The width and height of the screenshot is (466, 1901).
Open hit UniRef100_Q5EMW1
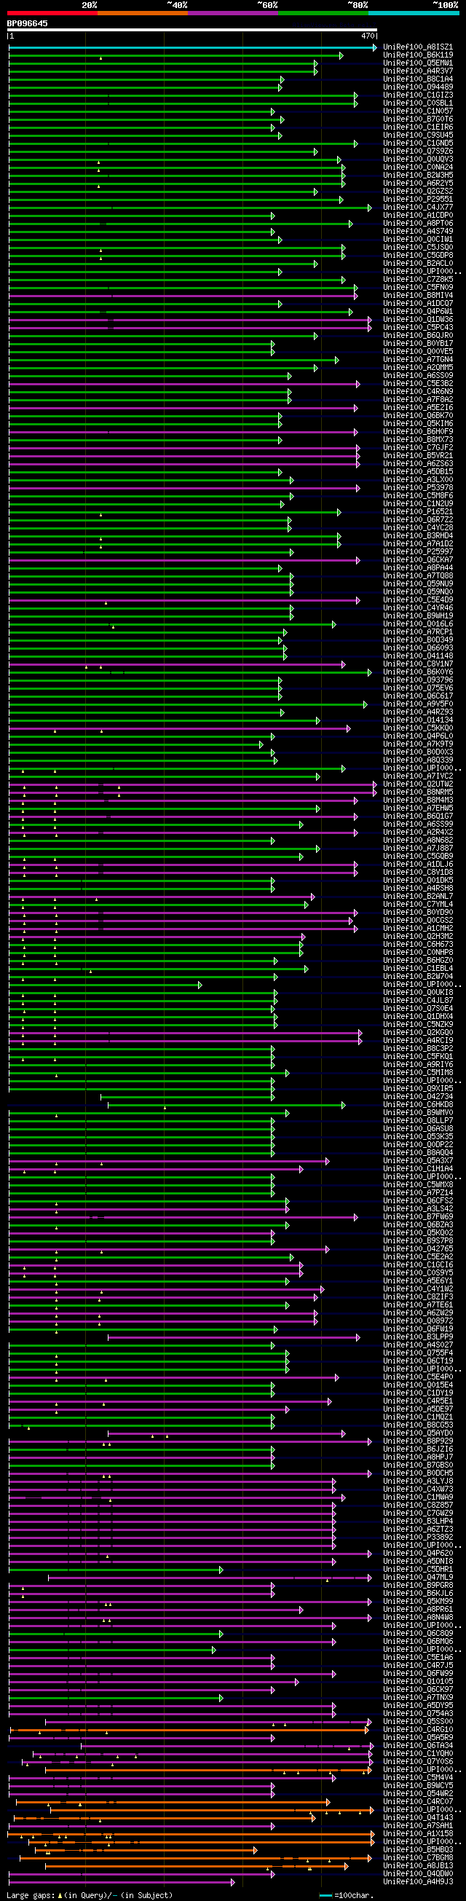tap(418, 63)
